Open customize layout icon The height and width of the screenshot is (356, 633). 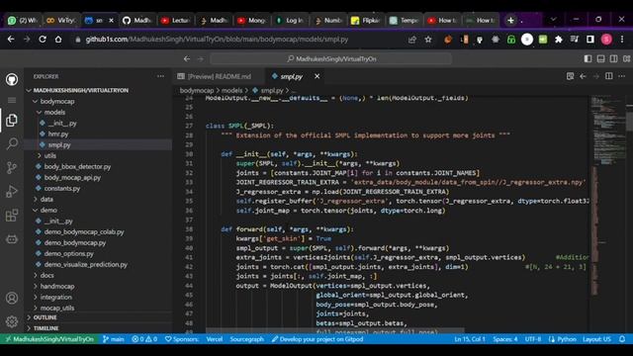626,59
